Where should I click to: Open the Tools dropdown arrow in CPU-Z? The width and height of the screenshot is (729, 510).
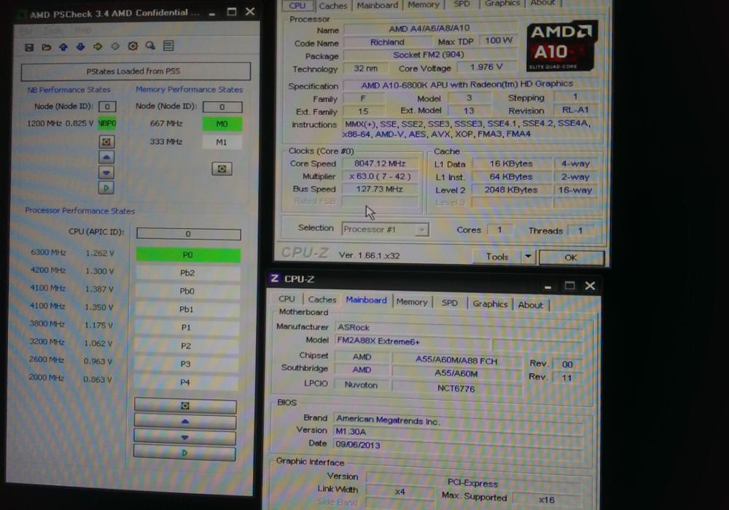click(528, 256)
